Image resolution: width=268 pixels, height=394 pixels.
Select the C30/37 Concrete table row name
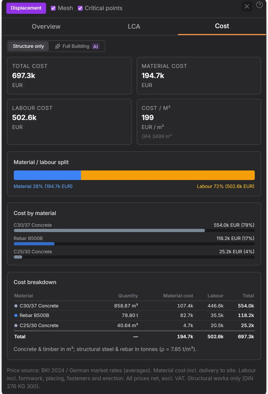pyautogui.click(x=39, y=306)
